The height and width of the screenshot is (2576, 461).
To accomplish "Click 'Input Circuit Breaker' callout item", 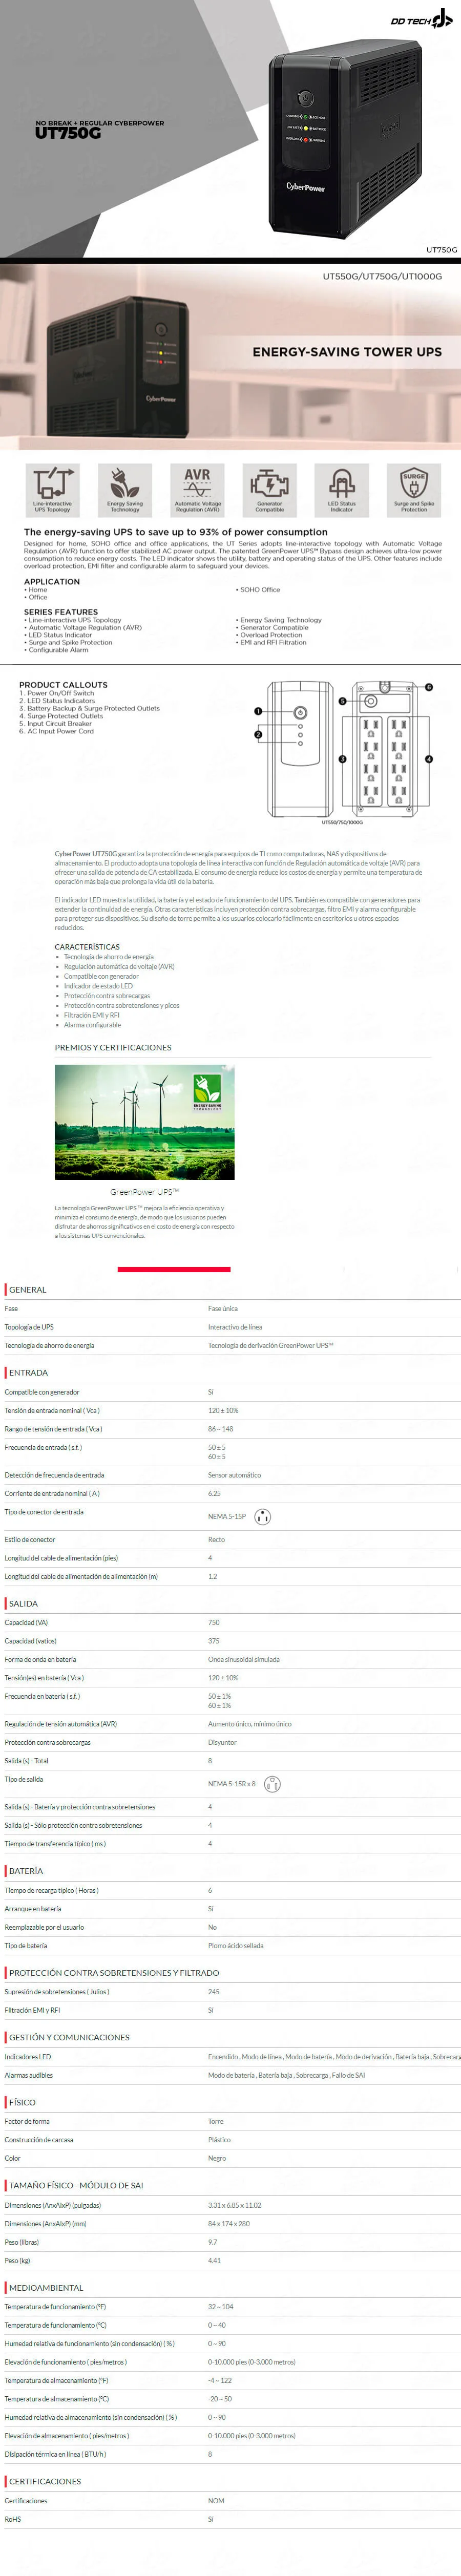I will tap(55, 723).
